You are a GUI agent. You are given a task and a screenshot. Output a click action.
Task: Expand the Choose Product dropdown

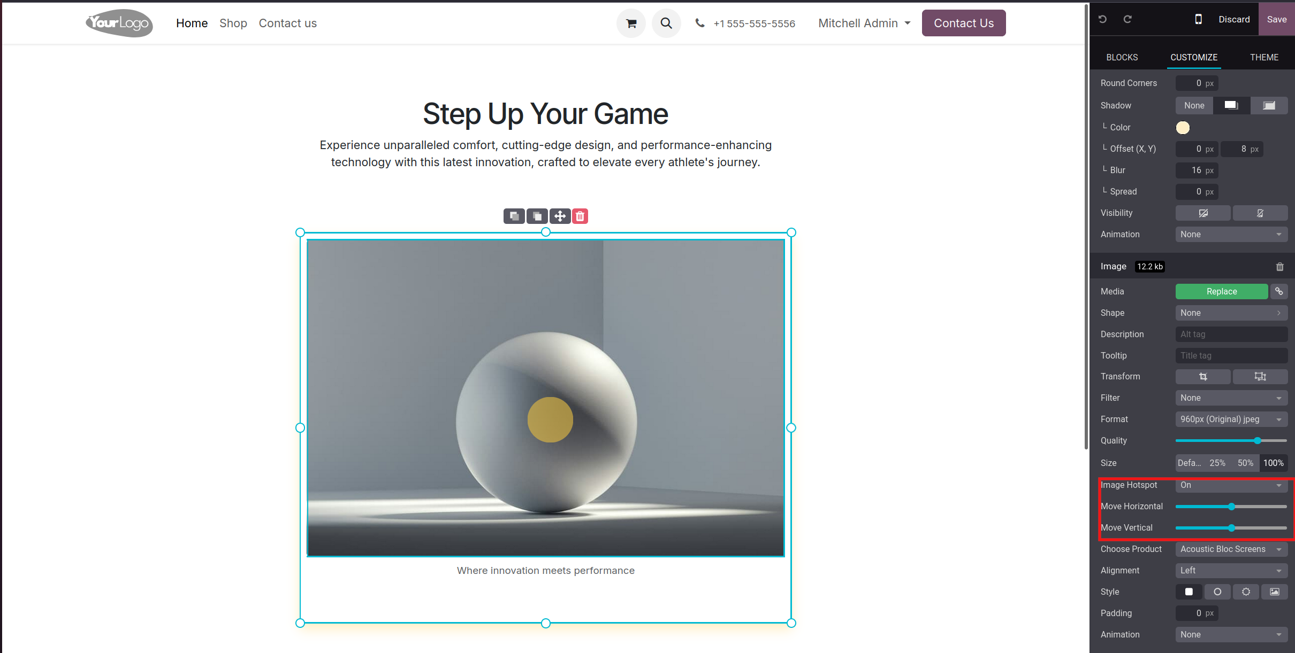1231,549
